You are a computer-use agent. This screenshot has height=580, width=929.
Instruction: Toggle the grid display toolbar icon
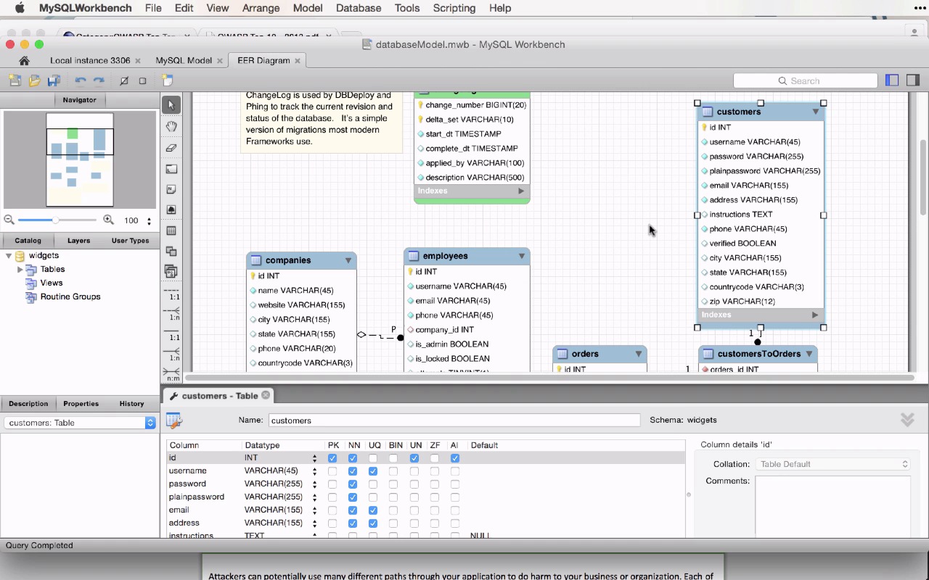(x=124, y=80)
